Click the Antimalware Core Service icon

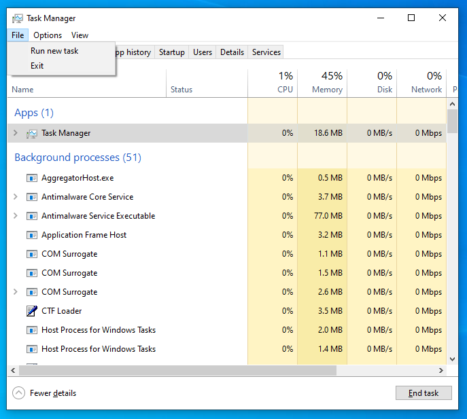[32, 197]
